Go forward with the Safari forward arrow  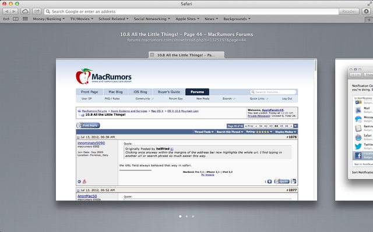click(14, 12)
